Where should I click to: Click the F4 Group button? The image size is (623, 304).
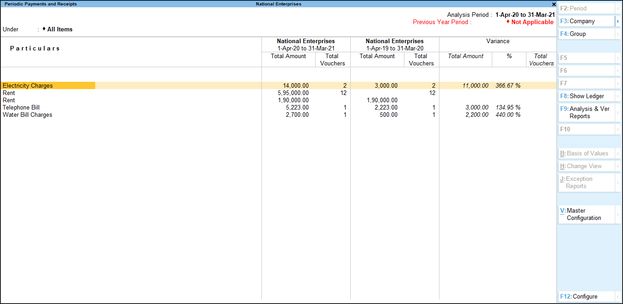click(x=587, y=34)
